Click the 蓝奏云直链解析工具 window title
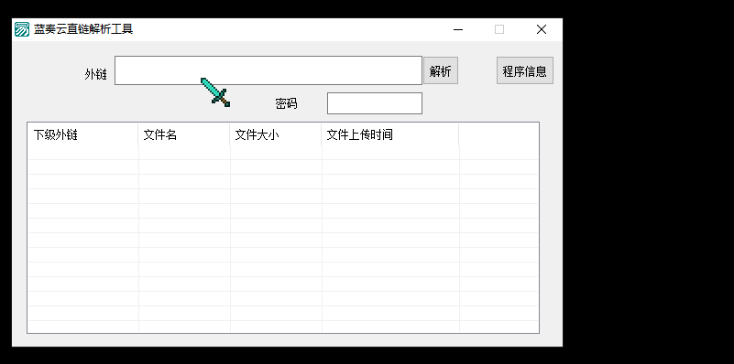 [83, 29]
